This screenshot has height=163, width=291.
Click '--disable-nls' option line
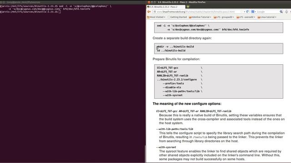(172, 87)
